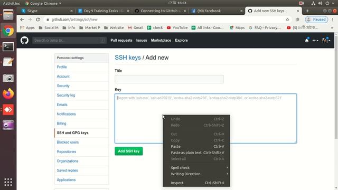Expand Spell check submenu
This screenshot has width=338, height=190.
196,168
